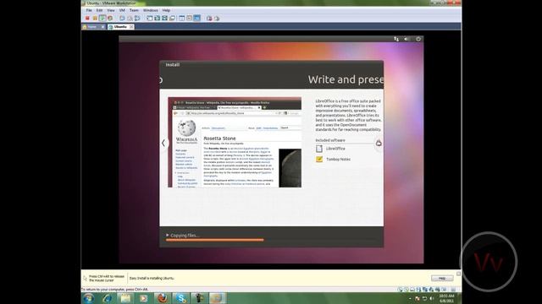The image size is (542, 304).
Task: Click the Ubuntu power session indicator
Action: (418, 39)
